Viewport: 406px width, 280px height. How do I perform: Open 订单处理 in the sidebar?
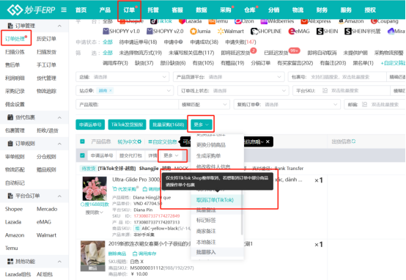[x=15, y=39]
